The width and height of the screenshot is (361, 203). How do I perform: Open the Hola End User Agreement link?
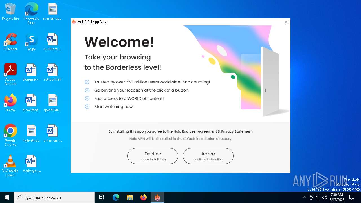tap(195, 131)
